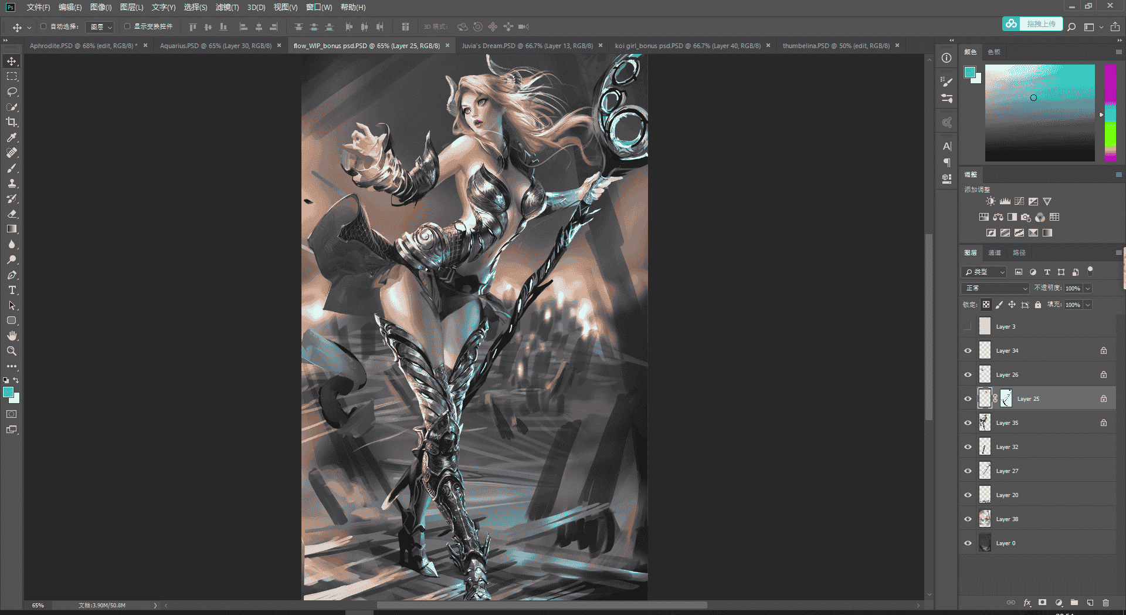
Task: Open the Filter menu (滤镜)
Action: coord(227,8)
